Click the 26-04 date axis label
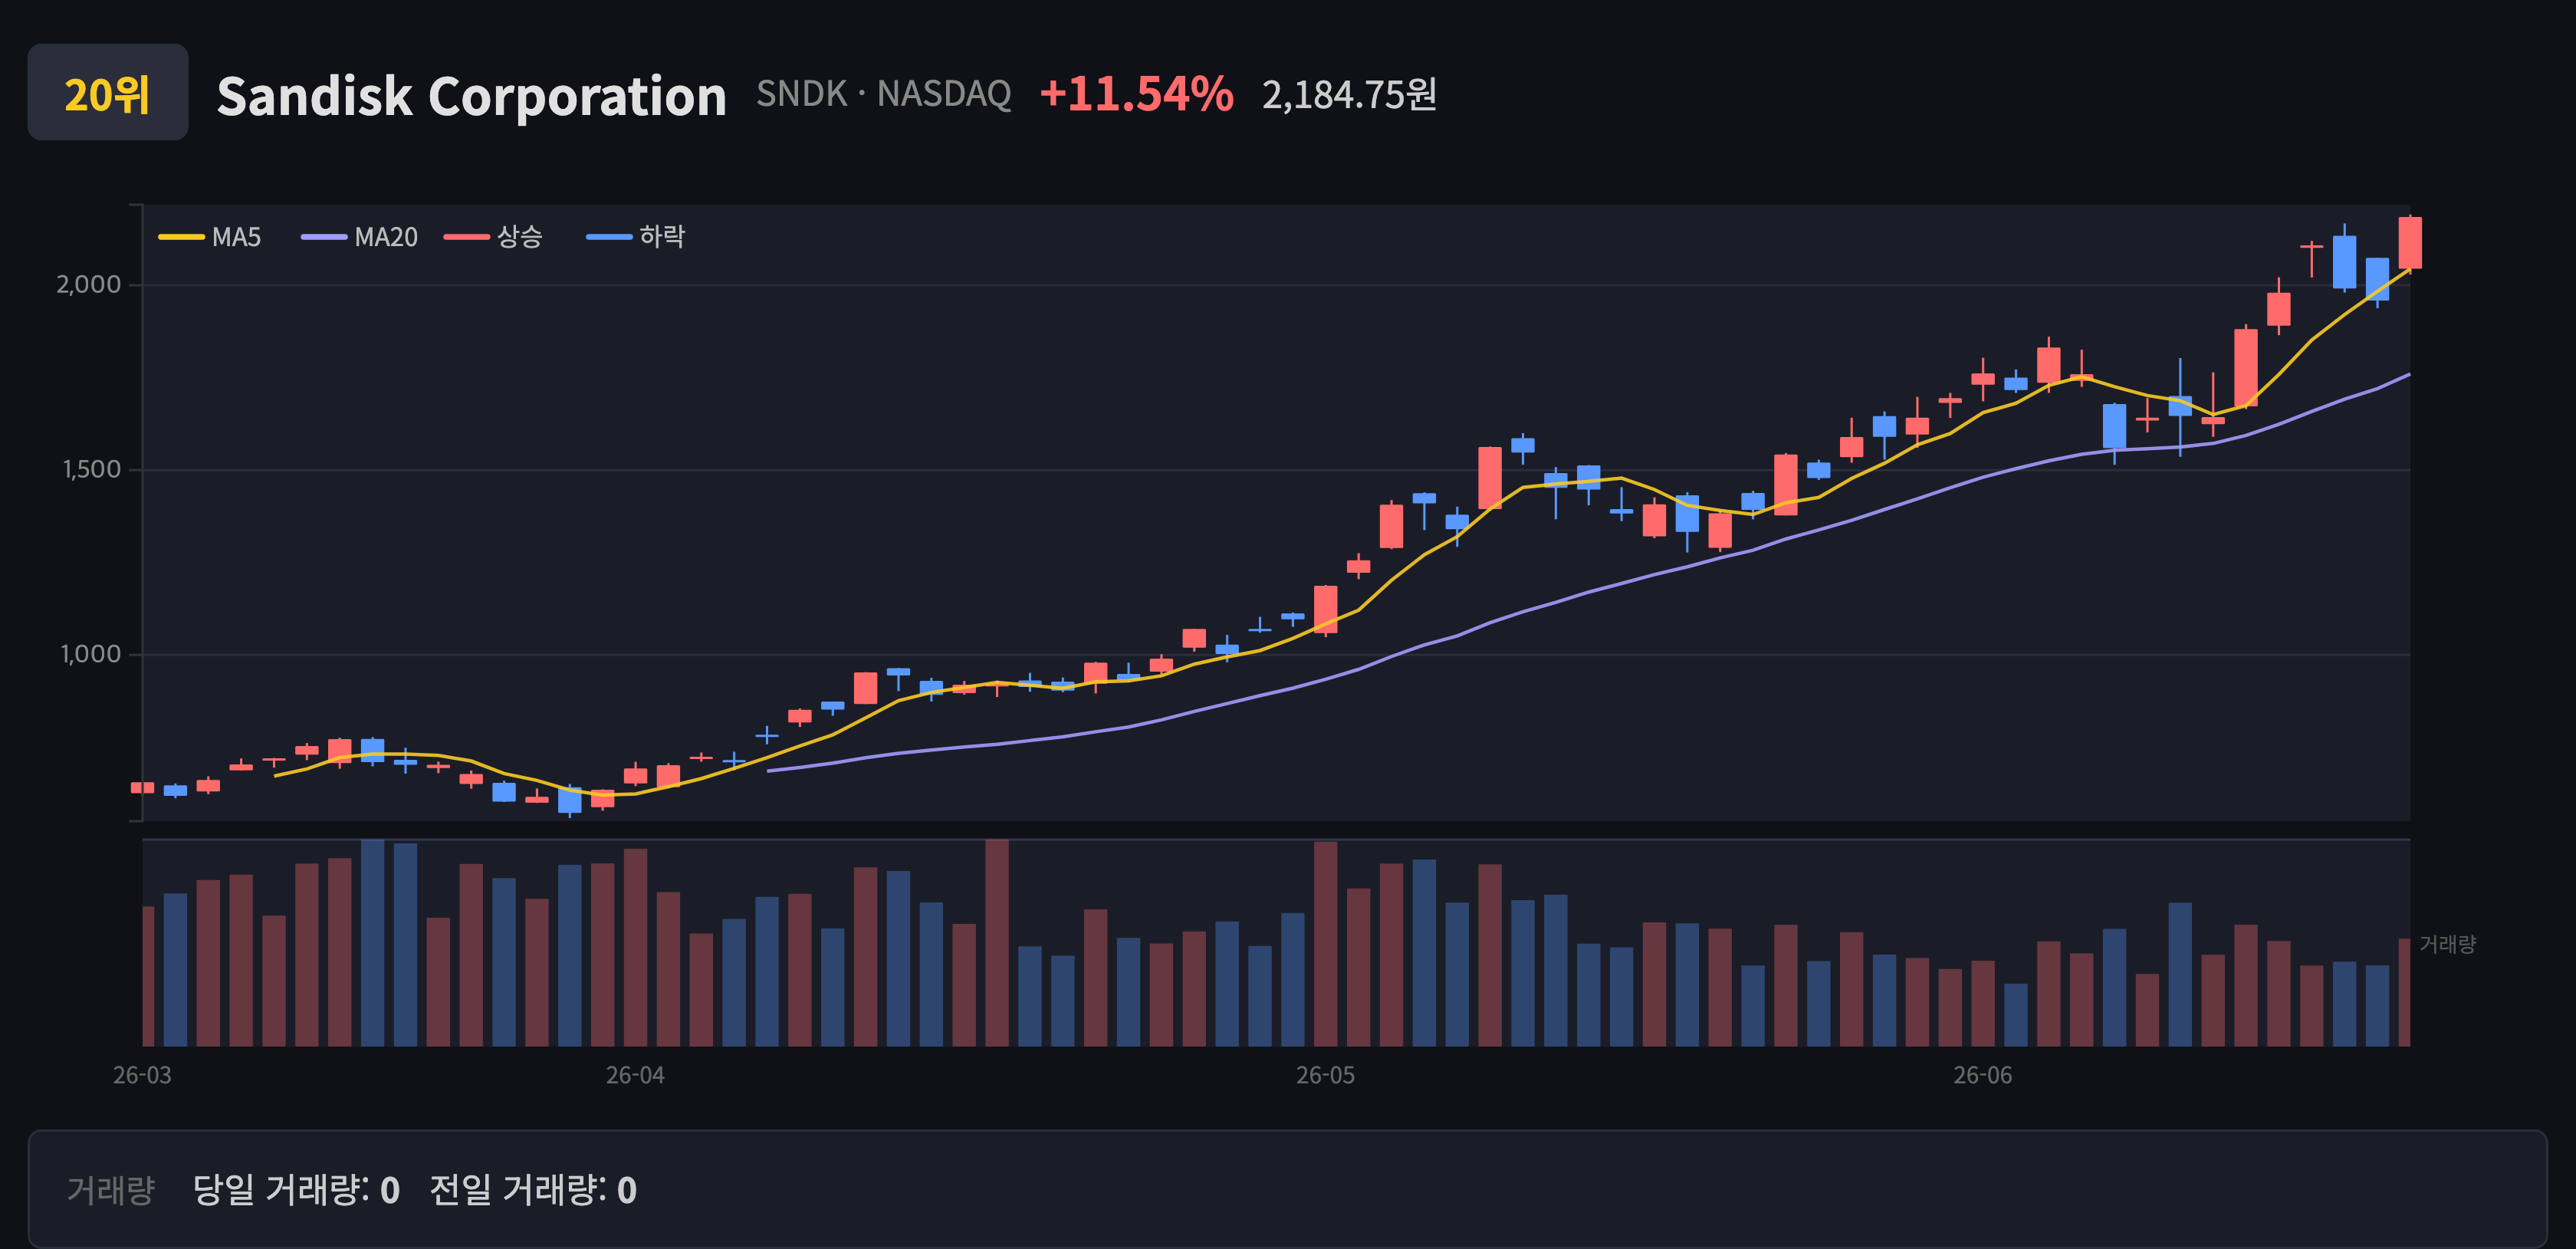 (635, 1076)
